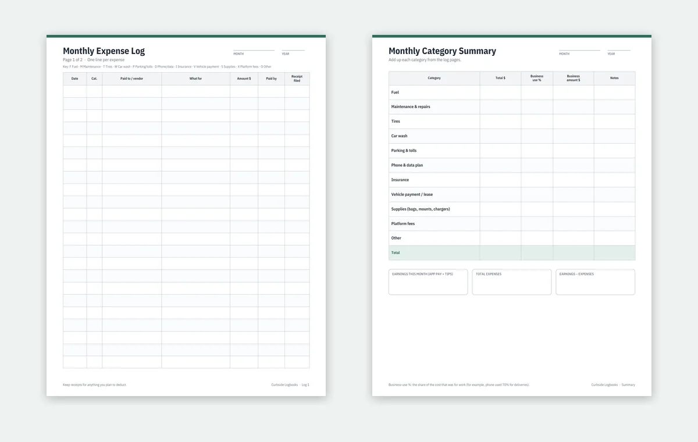The height and width of the screenshot is (442, 698).
Task: Click the 'Curbside Logbooks · Summary' footer
Action: [x=613, y=384]
